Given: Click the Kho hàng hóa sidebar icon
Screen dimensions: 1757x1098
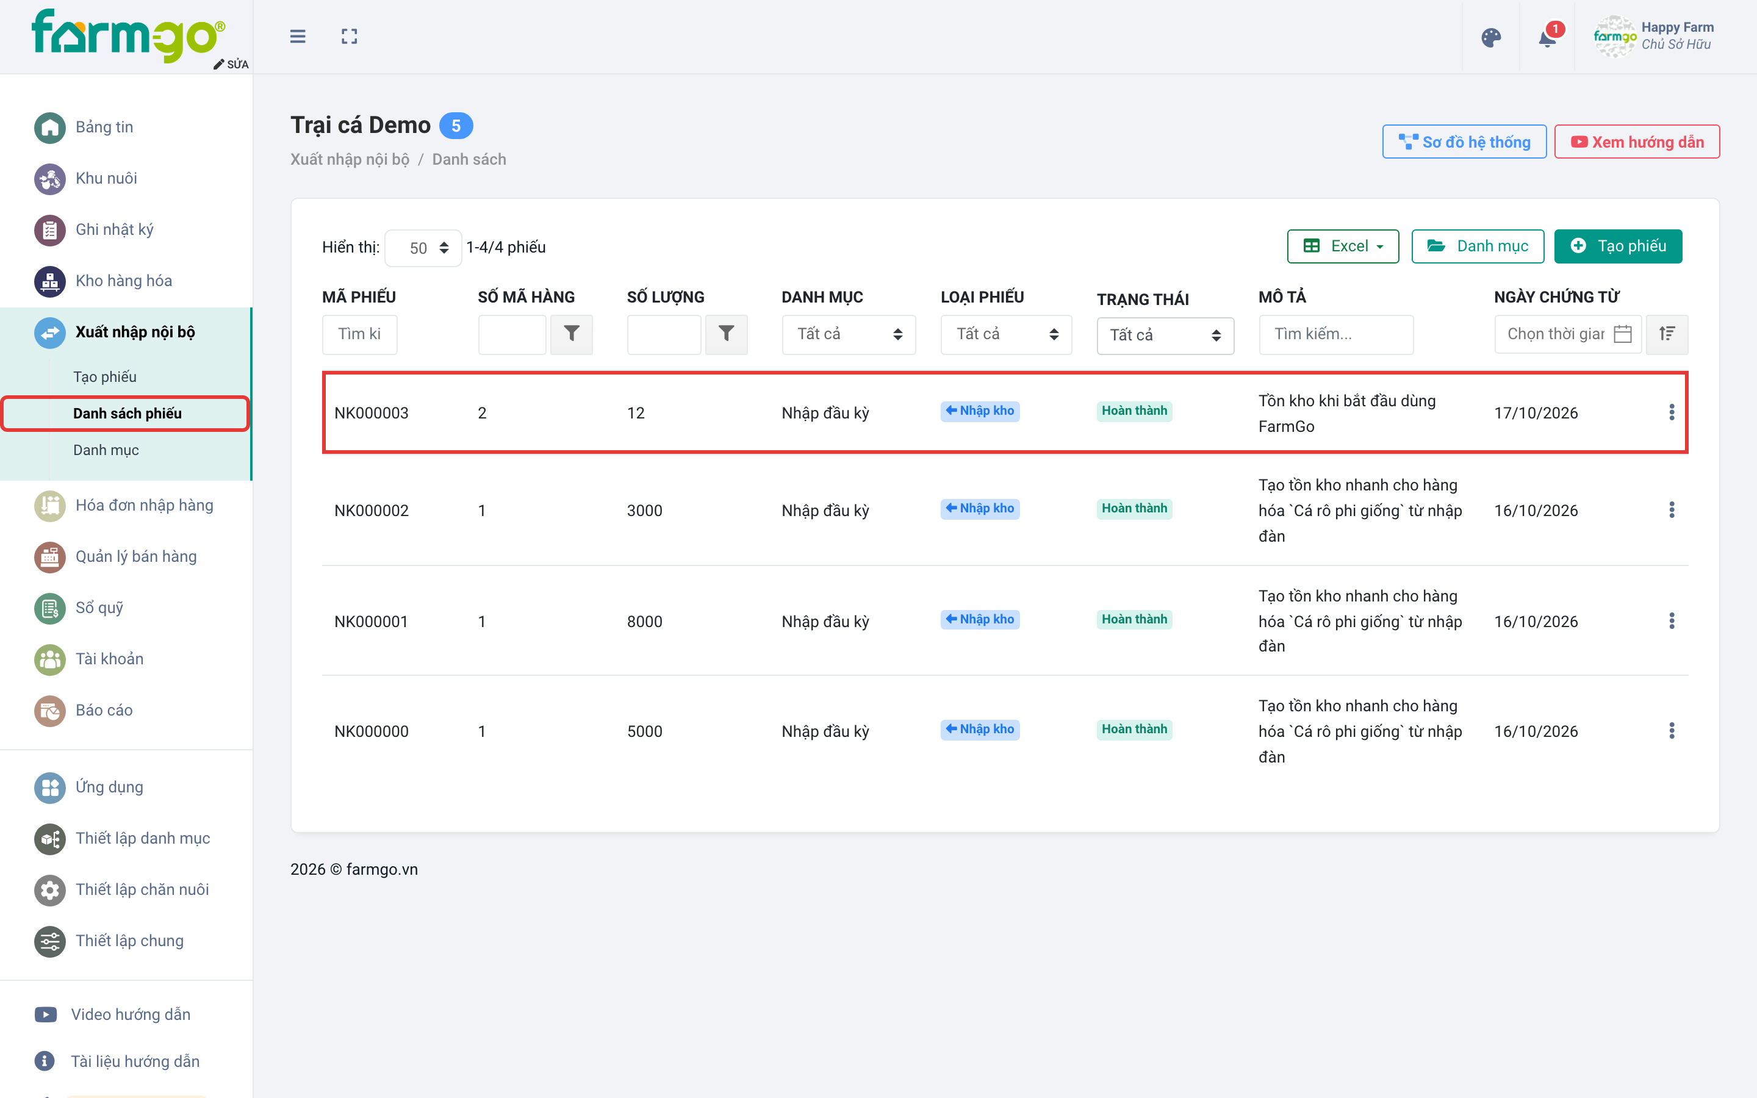Looking at the screenshot, I should [x=49, y=281].
